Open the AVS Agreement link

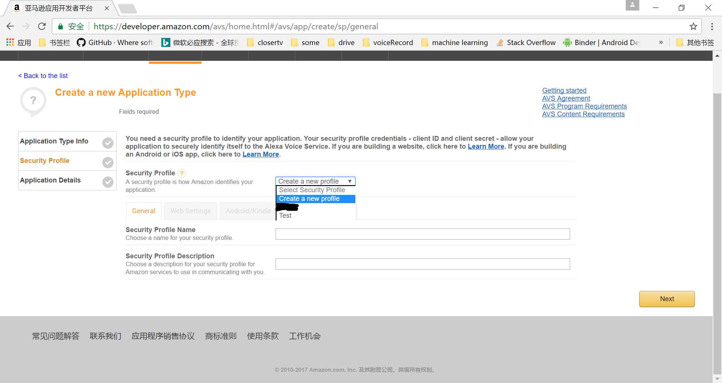point(566,98)
